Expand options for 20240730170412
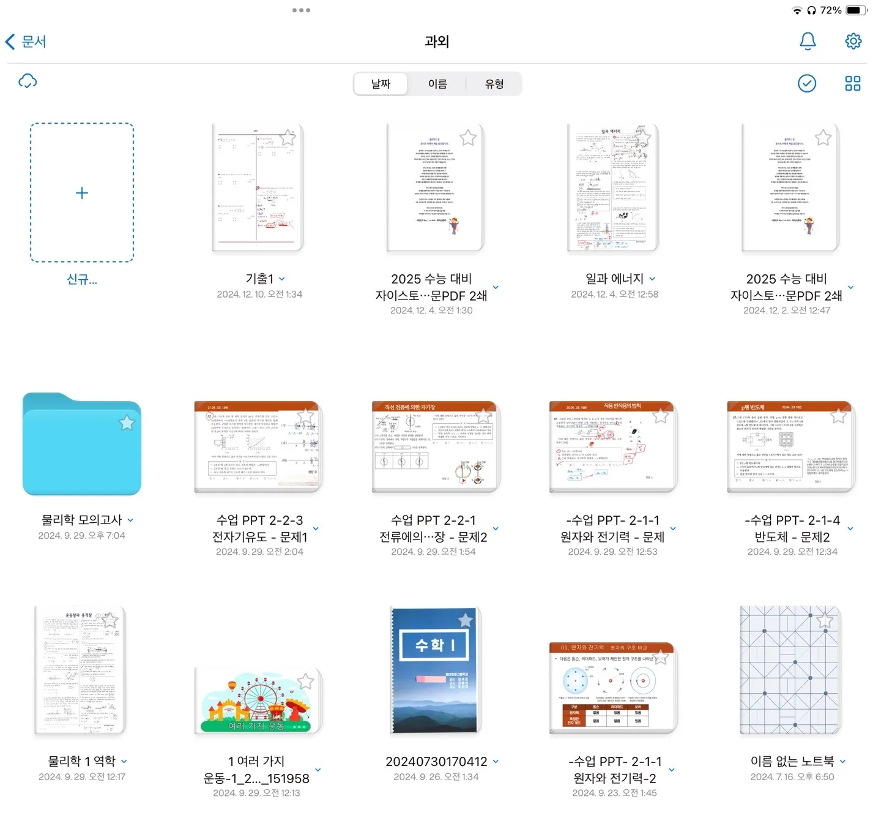This screenshot has height=826, width=881. pyautogui.click(x=496, y=762)
